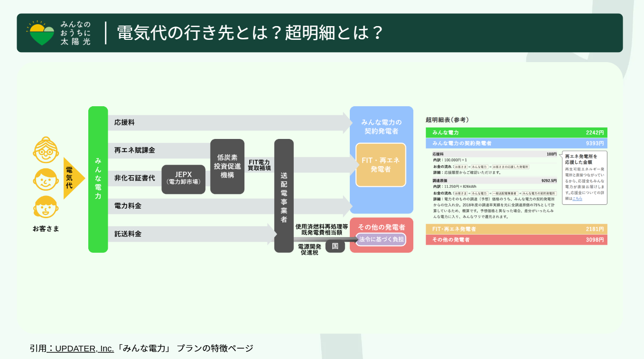Select the red その他の発電者 3098円 row

[x=516, y=240]
